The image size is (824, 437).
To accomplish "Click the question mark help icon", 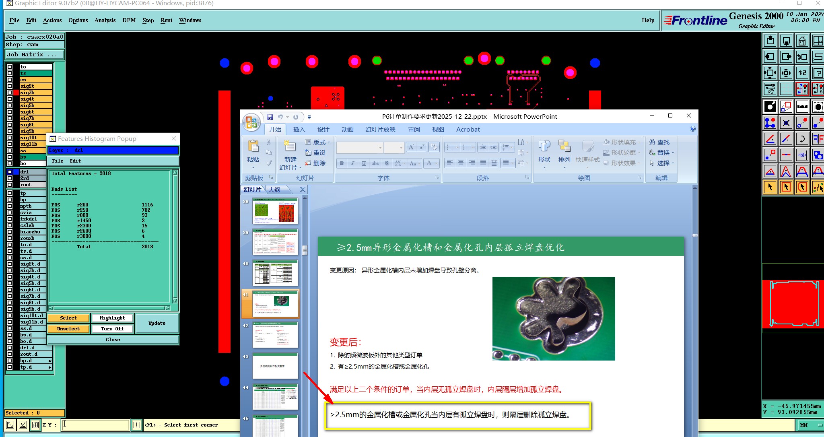I will (818, 73).
